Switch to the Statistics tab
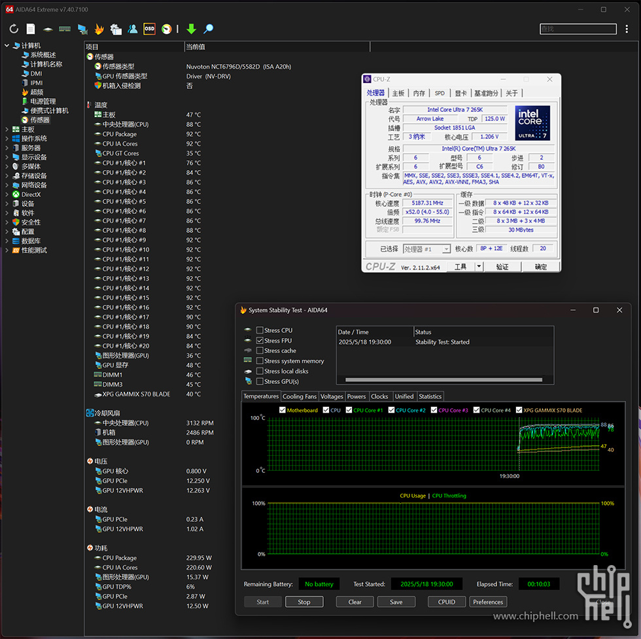This screenshot has width=641, height=639. pos(430,396)
